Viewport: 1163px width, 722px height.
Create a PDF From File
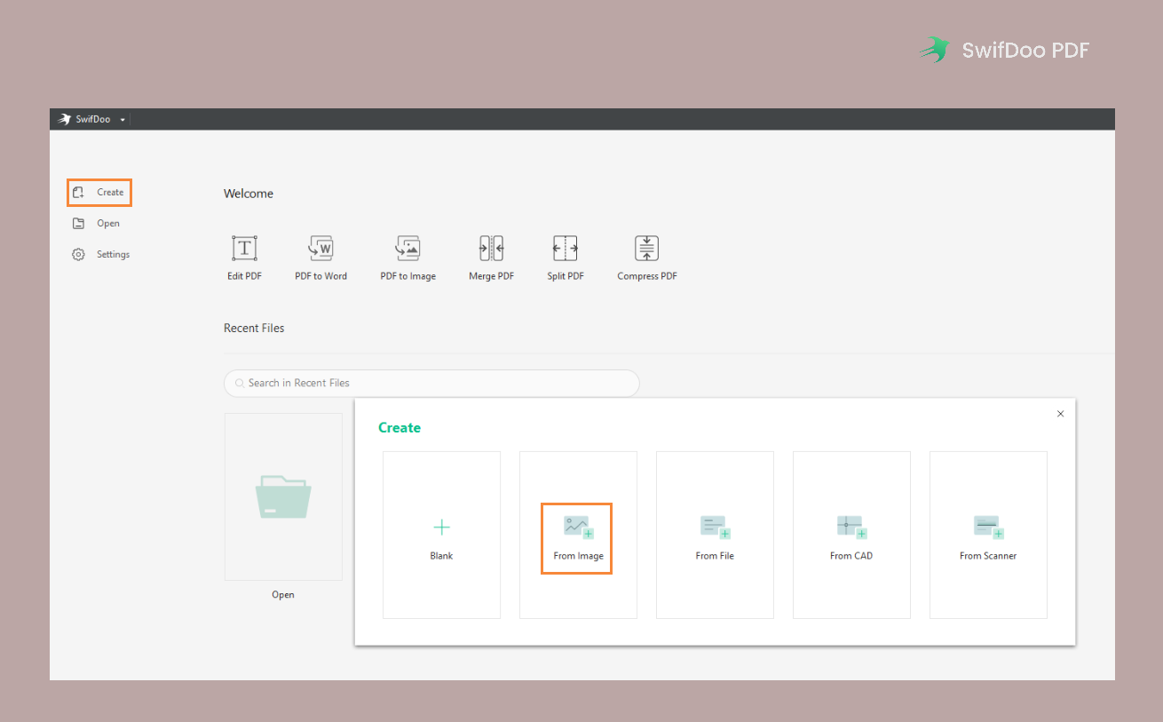715,535
